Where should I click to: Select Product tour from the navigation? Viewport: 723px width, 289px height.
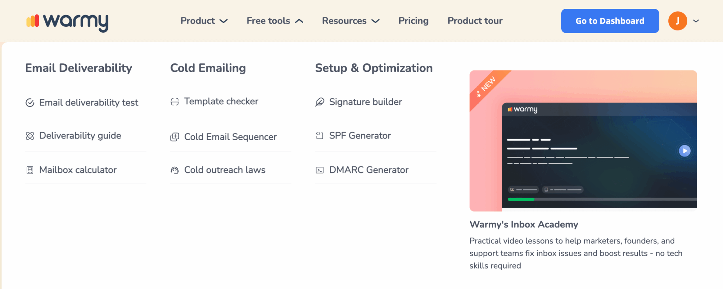click(x=475, y=21)
